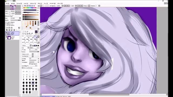
Task: Open the zoom percentage dropdown
Action: pyautogui.click(x=62, y=6)
